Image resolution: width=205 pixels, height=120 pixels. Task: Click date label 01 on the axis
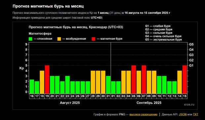tap(113, 96)
